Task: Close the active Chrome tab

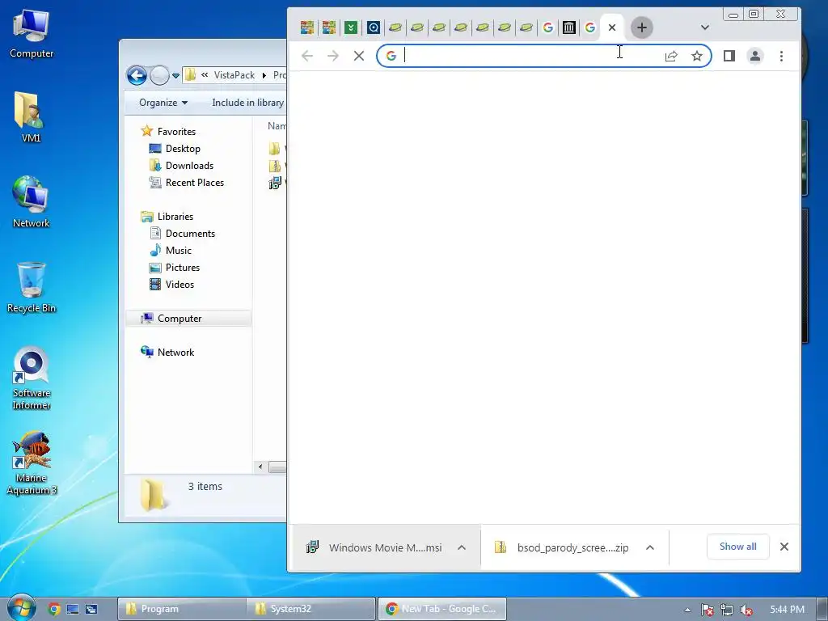Action: click(612, 27)
